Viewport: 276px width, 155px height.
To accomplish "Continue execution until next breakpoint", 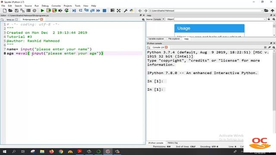I will (98, 10).
